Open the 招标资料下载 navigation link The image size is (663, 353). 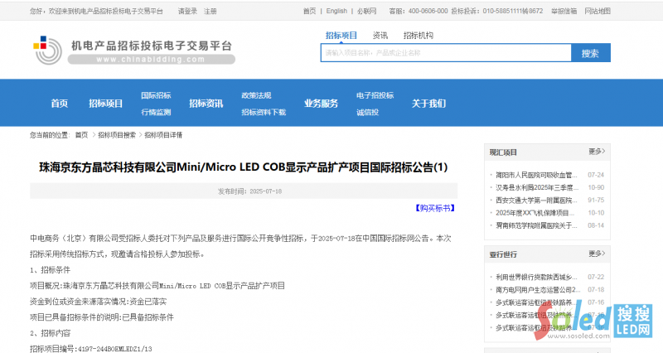tap(263, 112)
